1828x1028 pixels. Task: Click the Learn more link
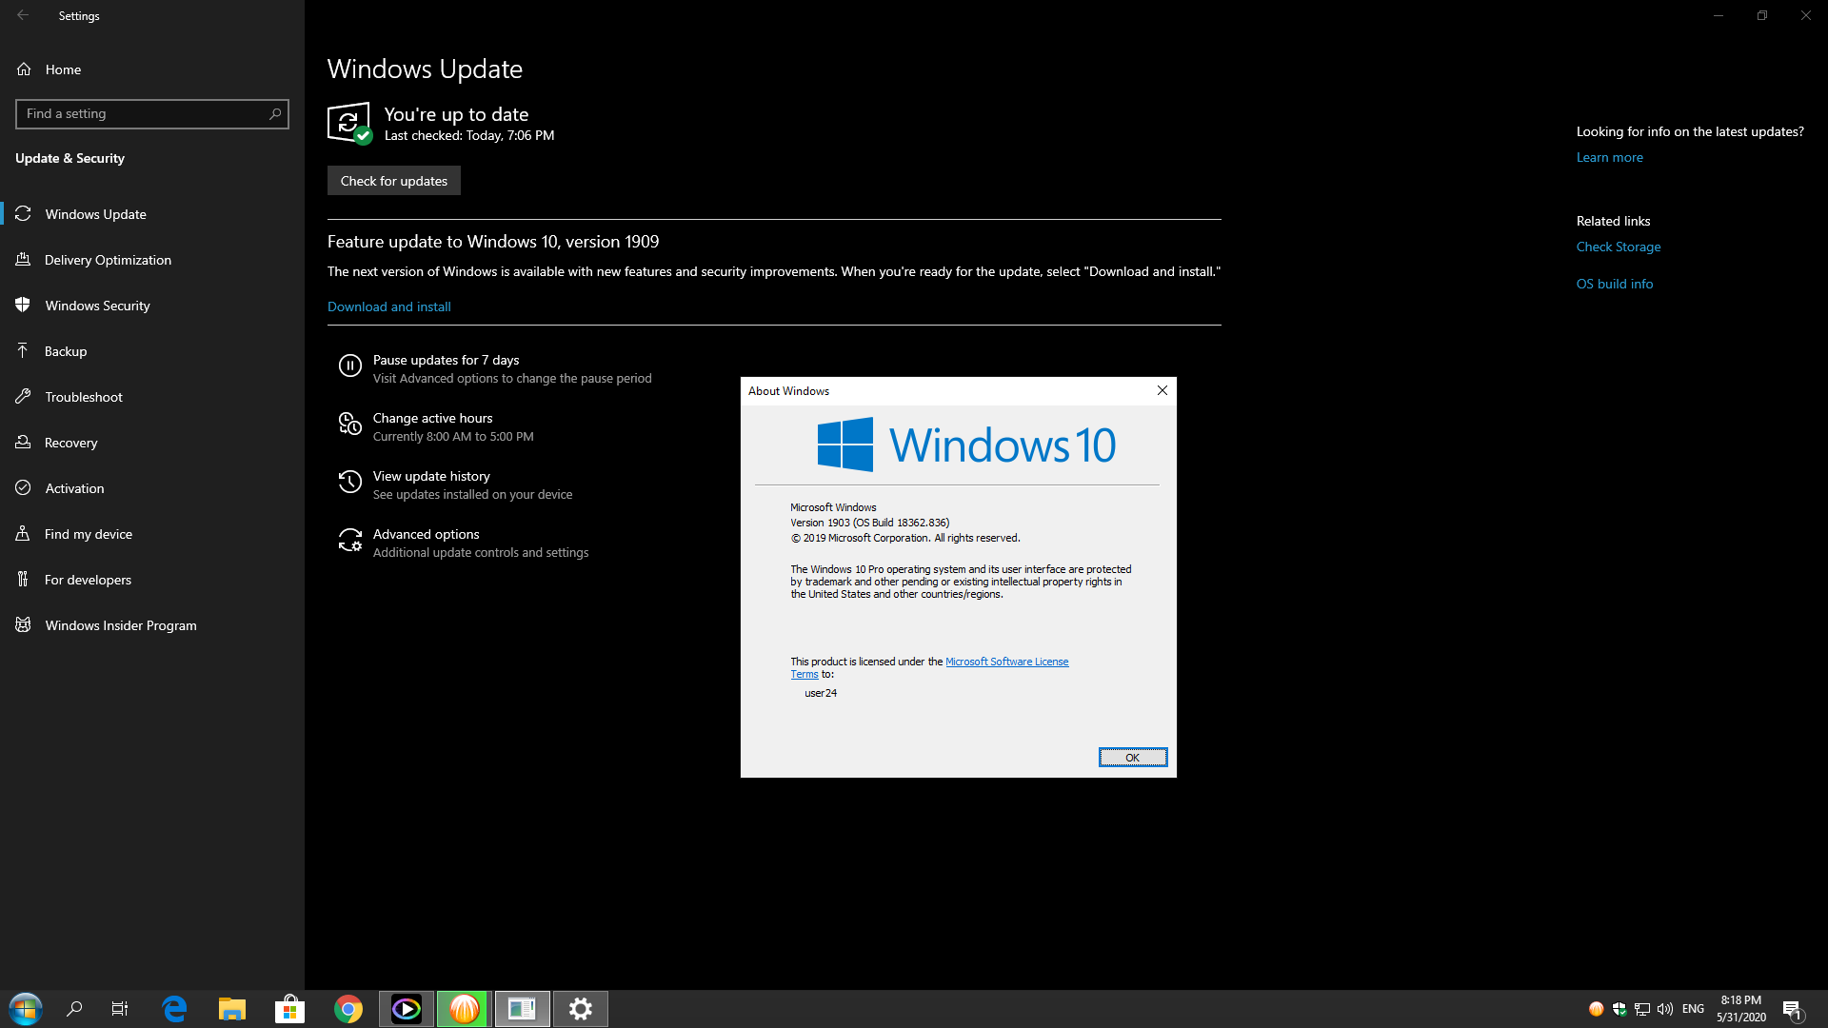click(x=1609, y=157)
